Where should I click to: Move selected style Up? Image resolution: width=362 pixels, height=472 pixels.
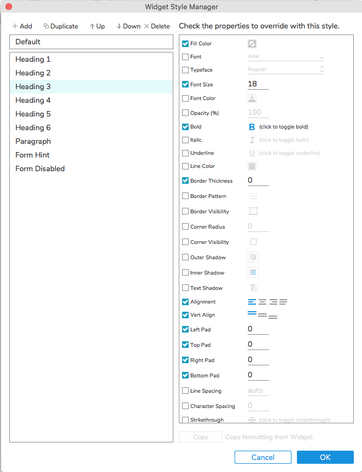(x=97, y=26)
